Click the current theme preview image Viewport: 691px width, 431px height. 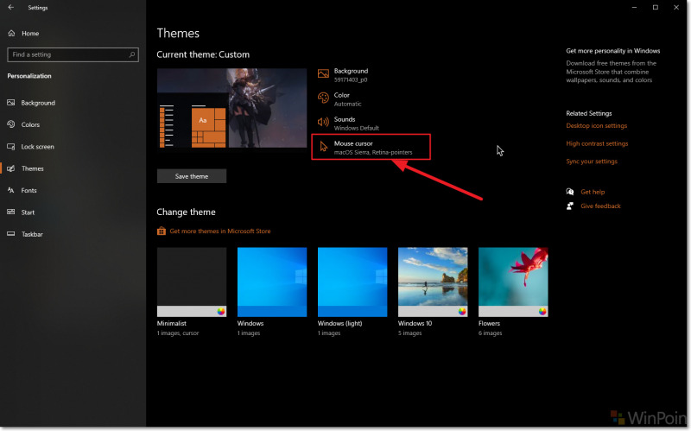(x=231, y=108)
